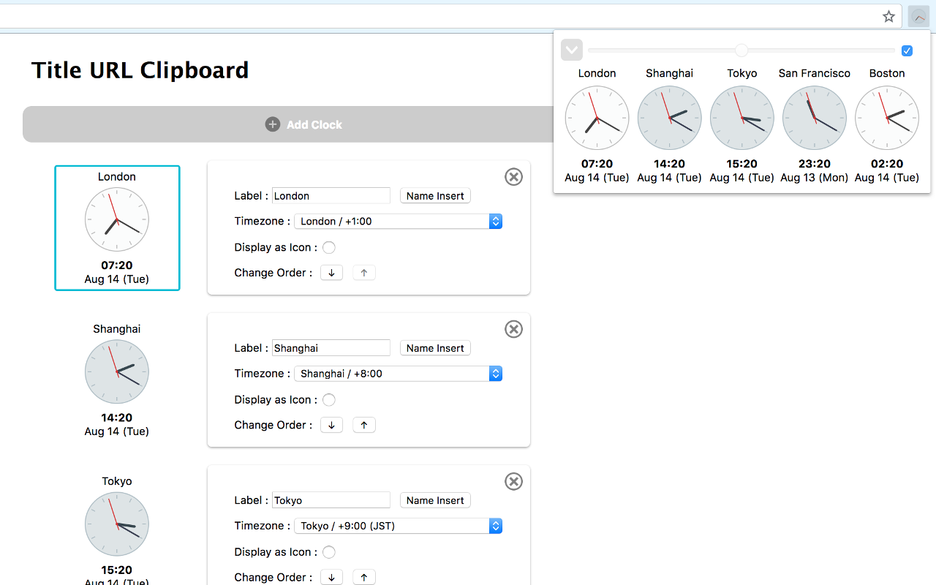
Task: Click the San Francisco label in popup
Action: [x=815, y=73]
